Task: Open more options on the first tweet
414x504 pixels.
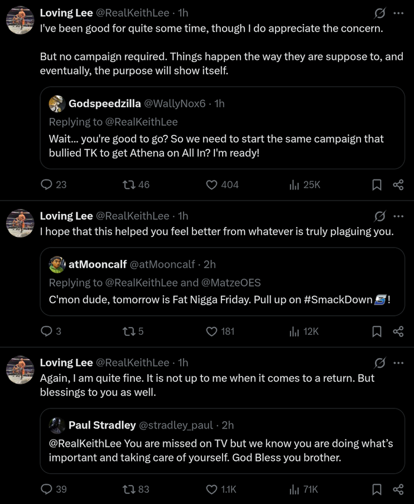Action: [x=398, y=13]
